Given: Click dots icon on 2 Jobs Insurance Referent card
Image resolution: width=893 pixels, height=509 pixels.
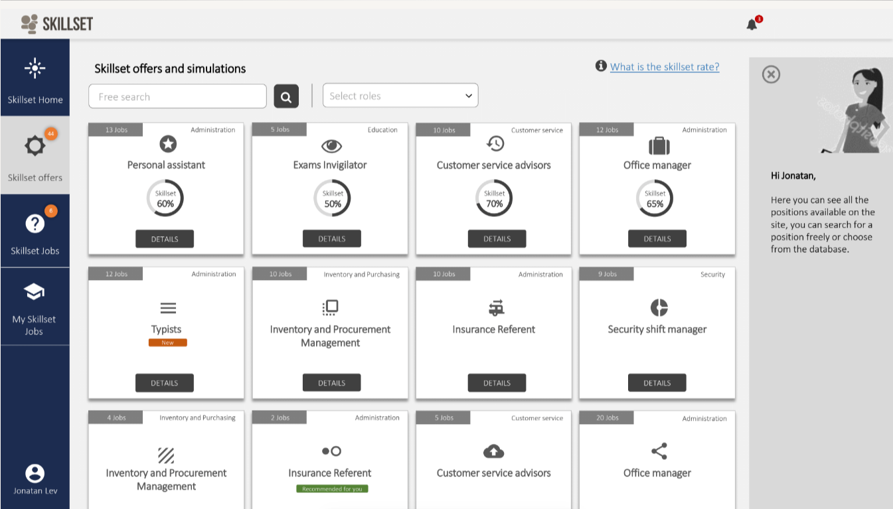Looking at the screenshot, I should pyautogui.click(x=331, y=451).
